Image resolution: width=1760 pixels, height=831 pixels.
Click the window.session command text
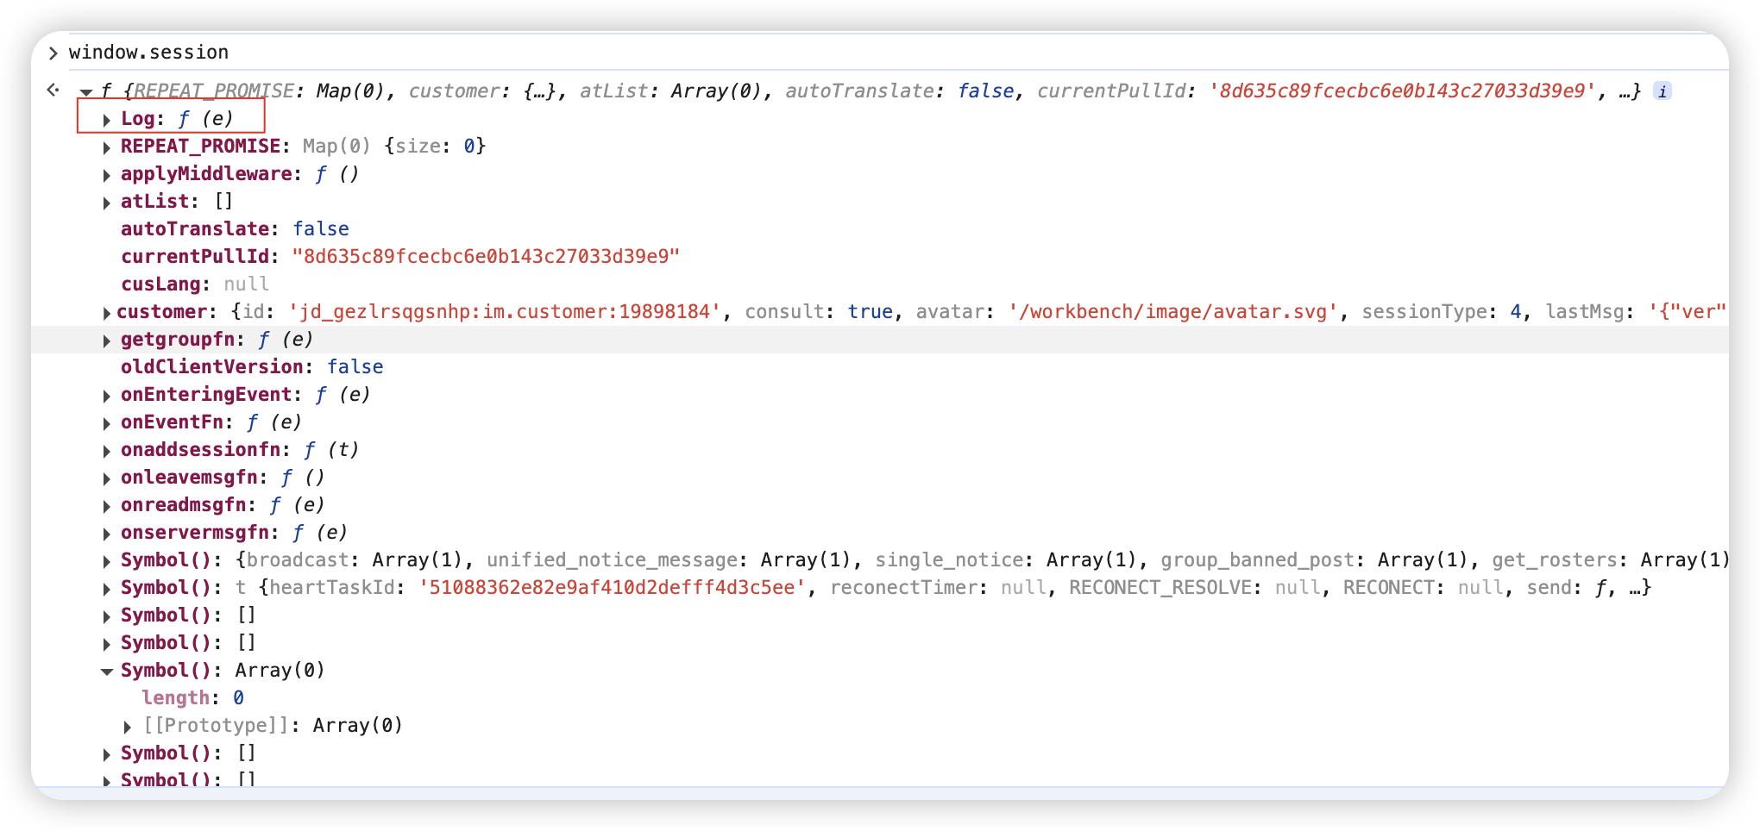(148, 53)
